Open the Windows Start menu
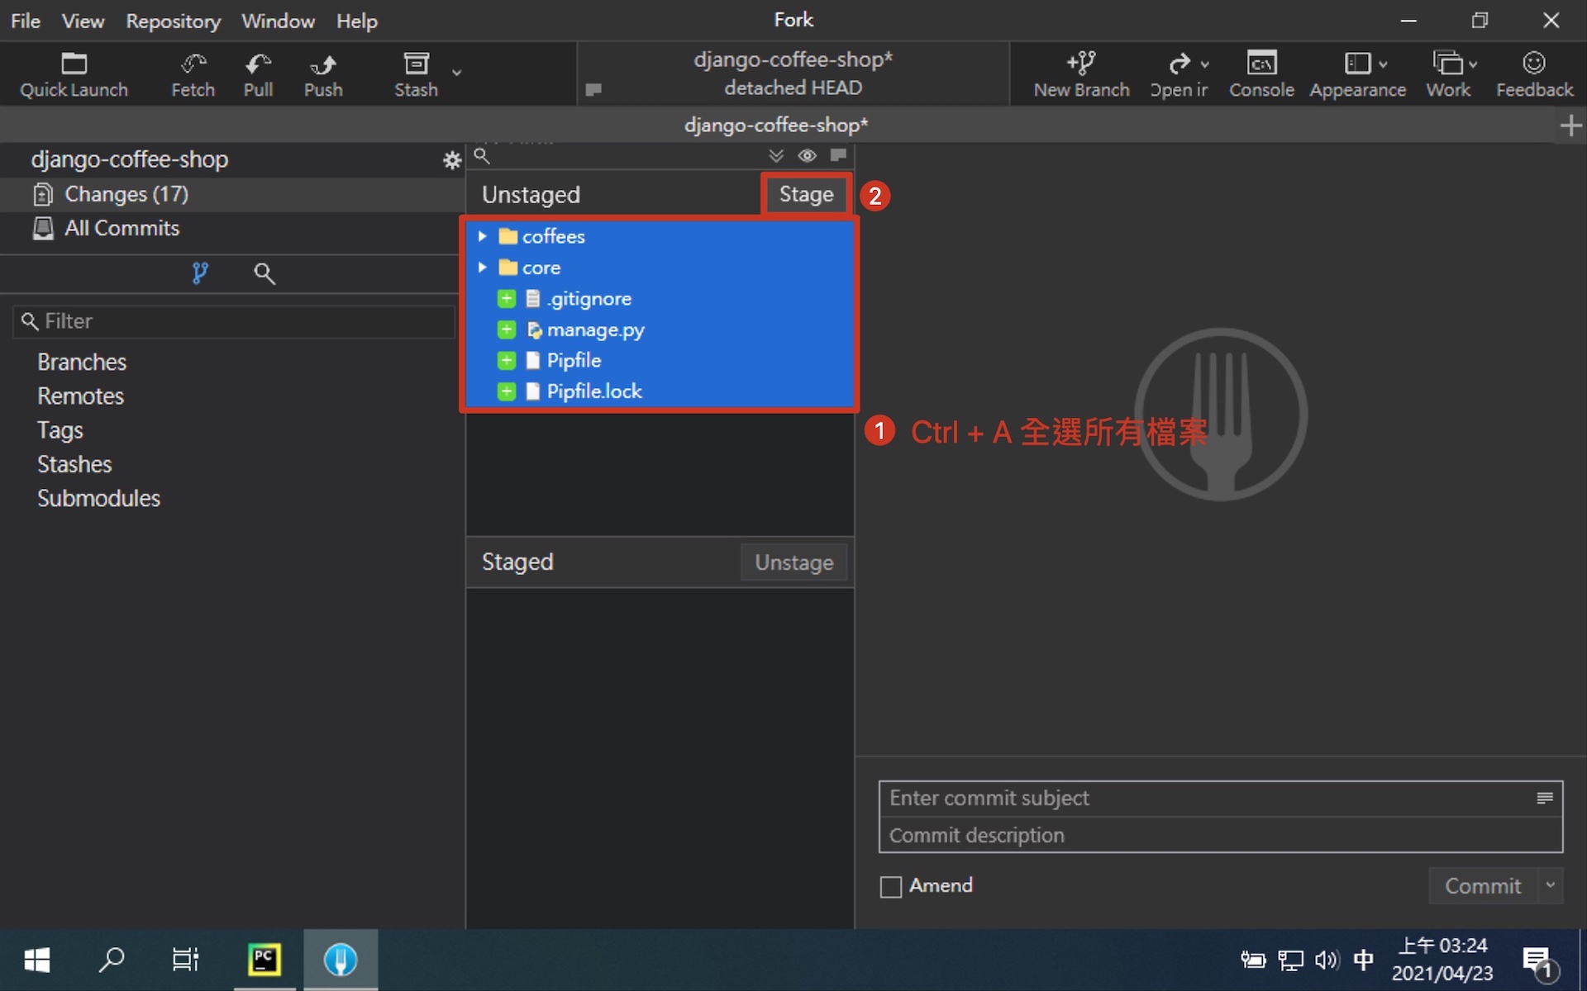The image size is (1587, 991). pyautogui.click(x=37, y=960)
